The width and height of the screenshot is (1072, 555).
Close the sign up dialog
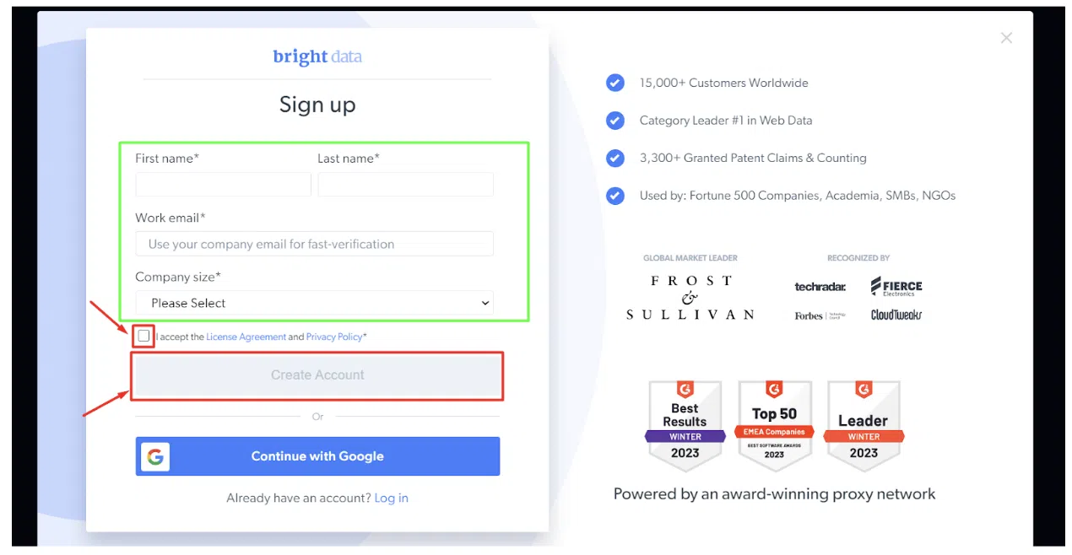(1005, 38)
